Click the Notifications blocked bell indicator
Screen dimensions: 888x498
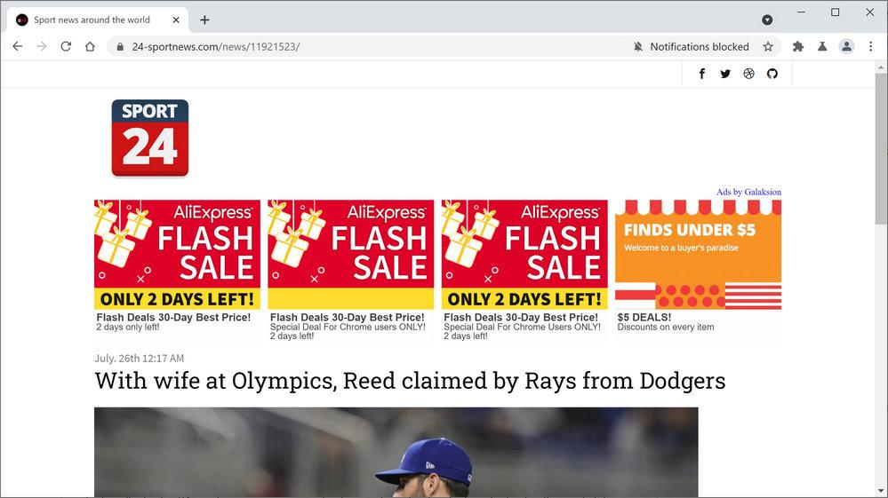(638, 47)
